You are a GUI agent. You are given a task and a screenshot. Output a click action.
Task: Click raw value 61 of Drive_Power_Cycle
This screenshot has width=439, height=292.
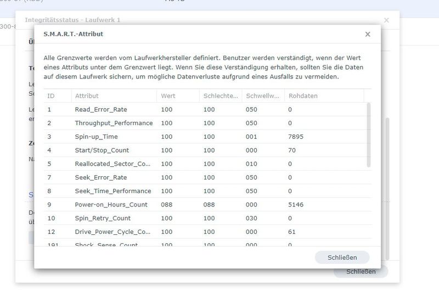292,232
